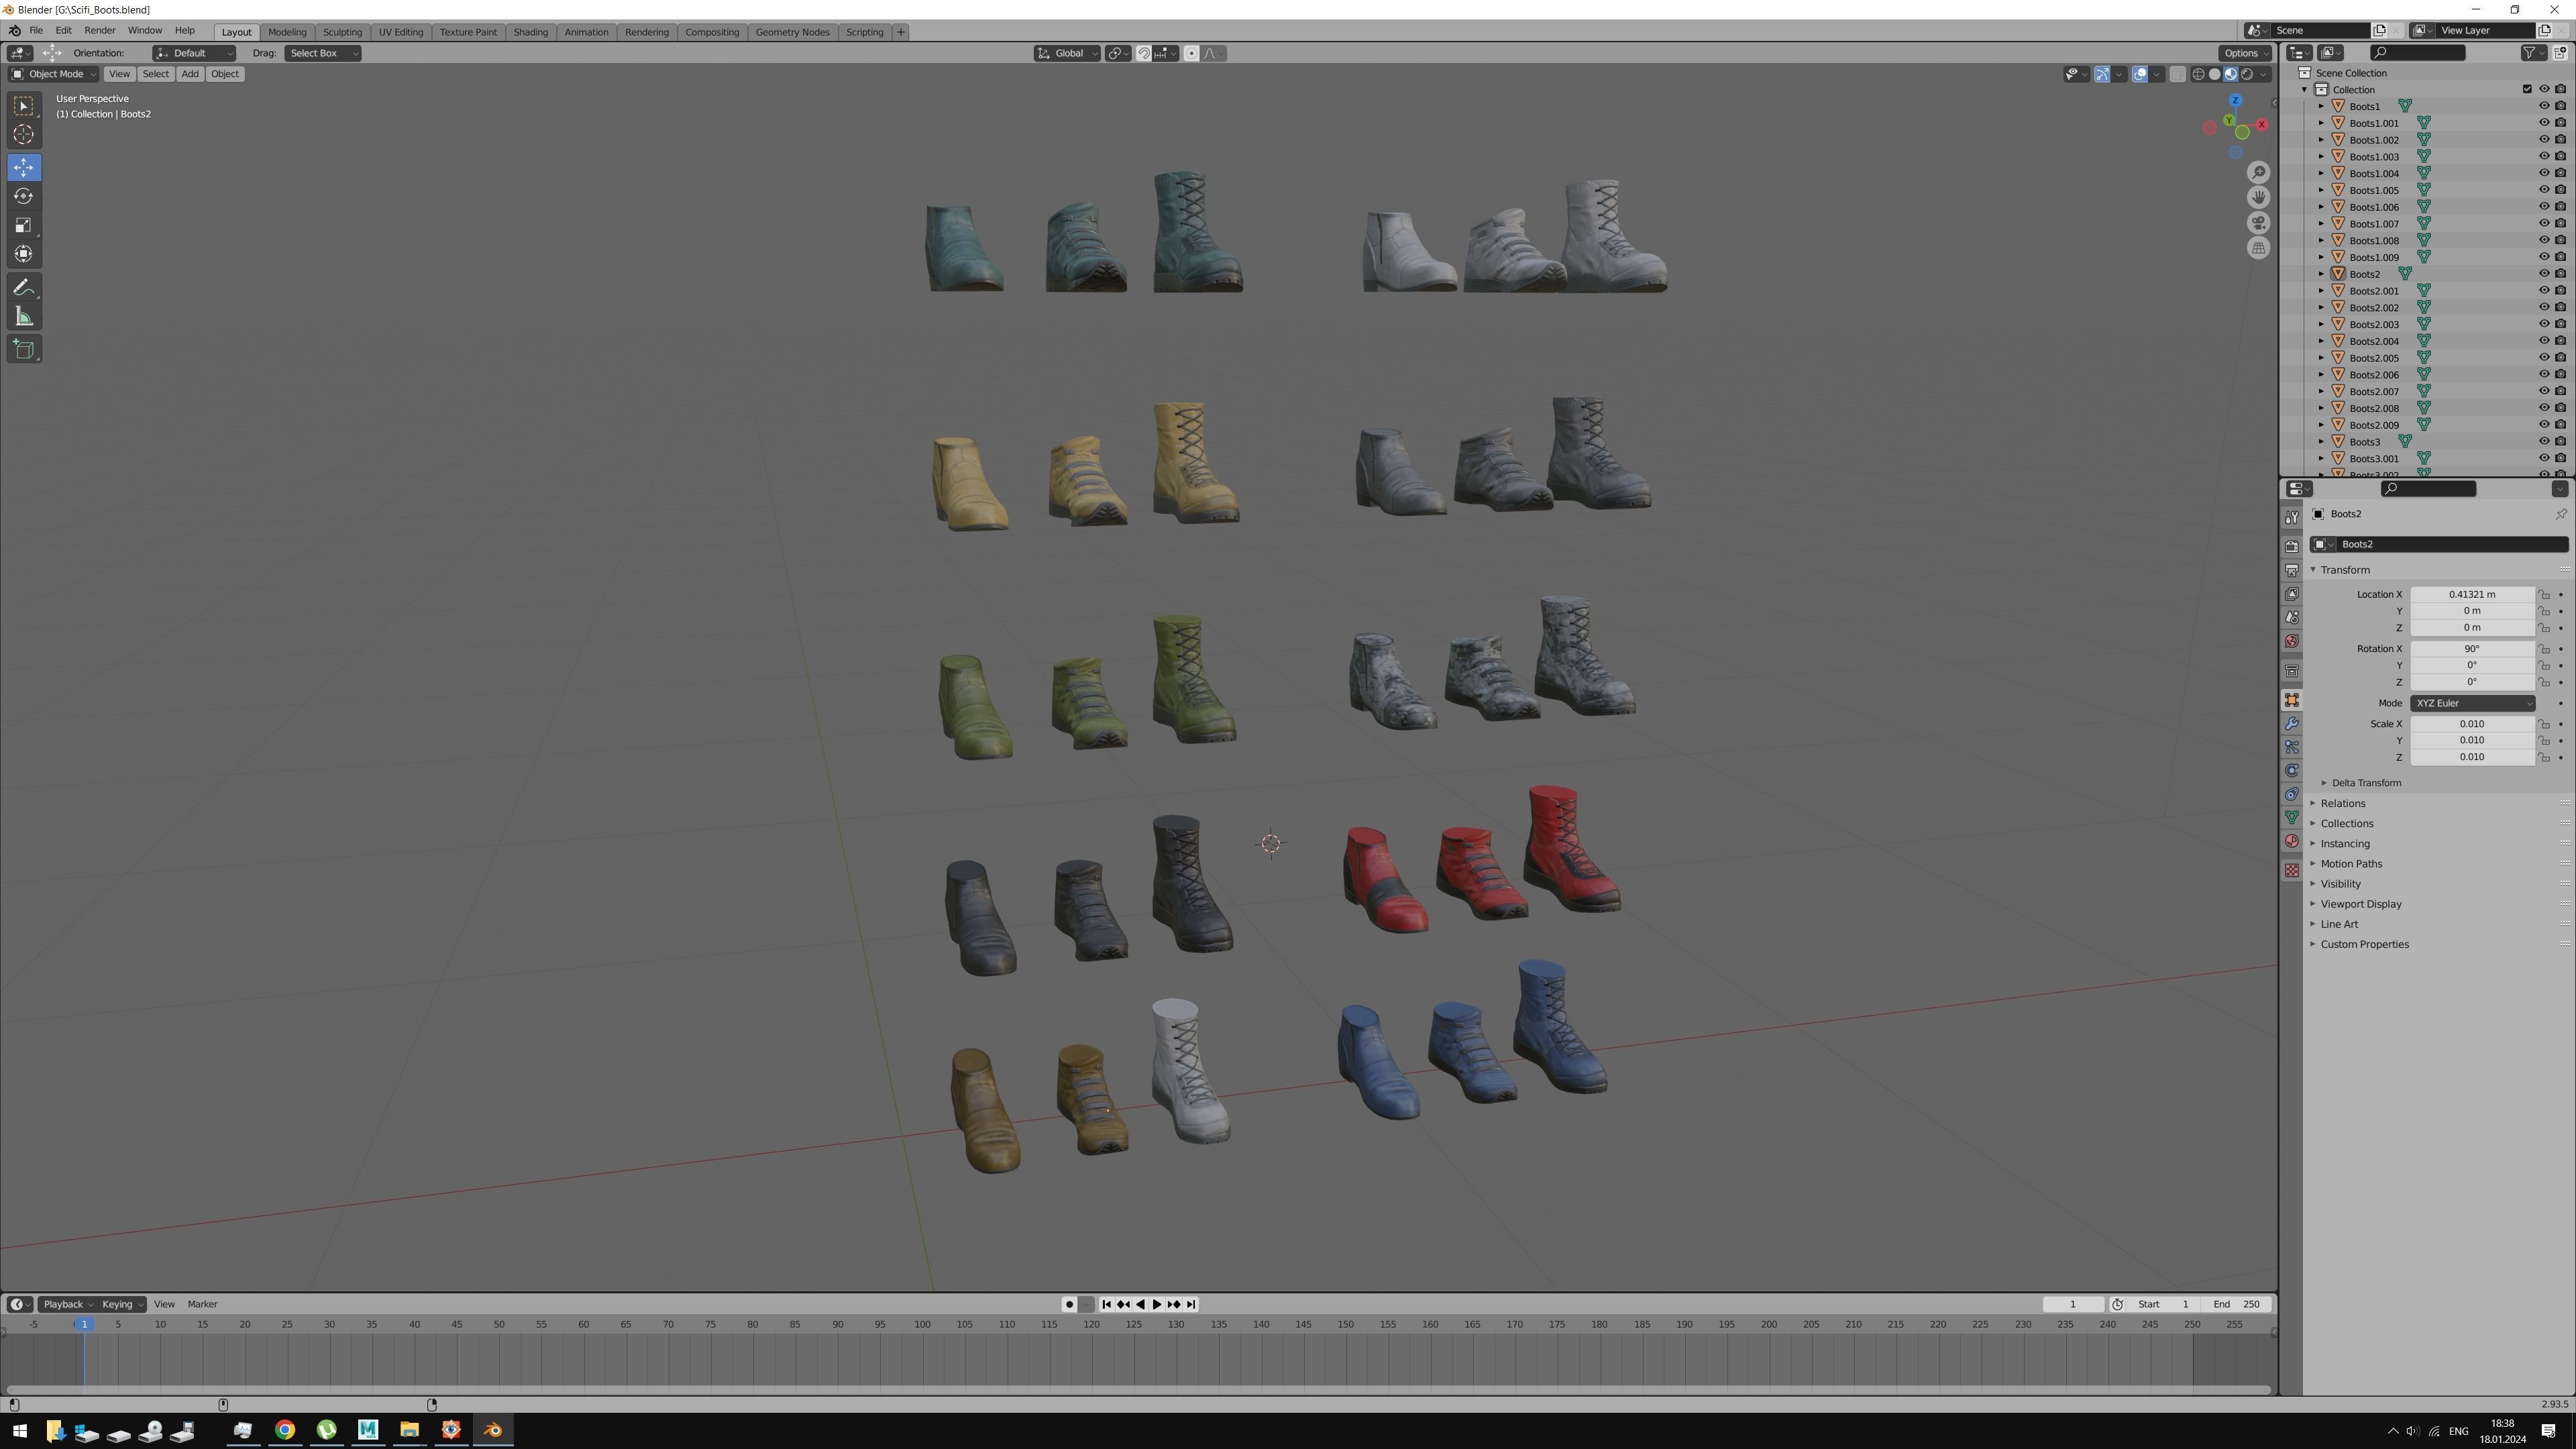Open the Particles properties tab

(2291, 747)
